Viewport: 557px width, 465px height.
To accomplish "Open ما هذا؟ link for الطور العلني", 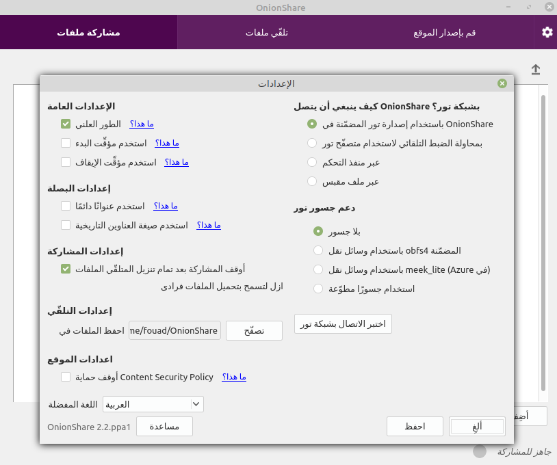I will 142,124.
